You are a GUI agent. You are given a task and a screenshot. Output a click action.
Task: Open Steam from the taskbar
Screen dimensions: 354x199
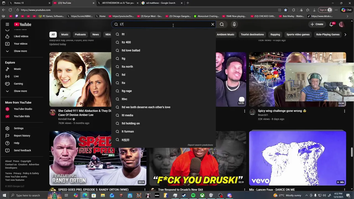[x=184, y=195]
